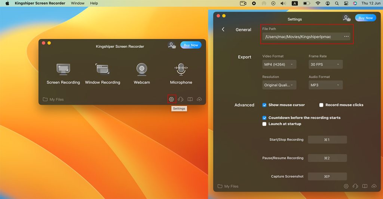Enable Launch at startup checkbox
The image size is (383, 199).
264,124
